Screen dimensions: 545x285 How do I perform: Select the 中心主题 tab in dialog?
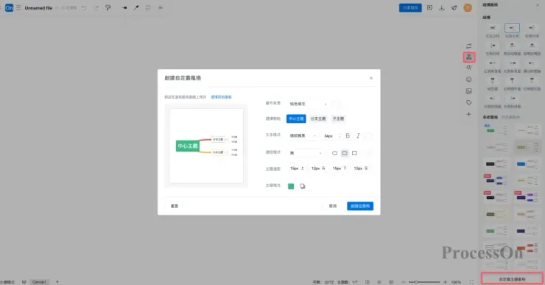(296, 119)
